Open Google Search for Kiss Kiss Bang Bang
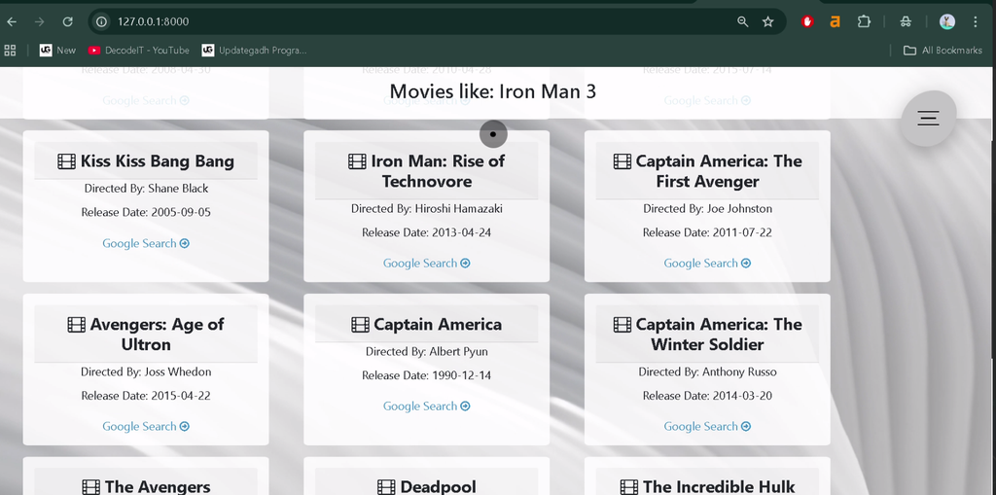Screen dimensions: 996x495 [x=146, y=243]
